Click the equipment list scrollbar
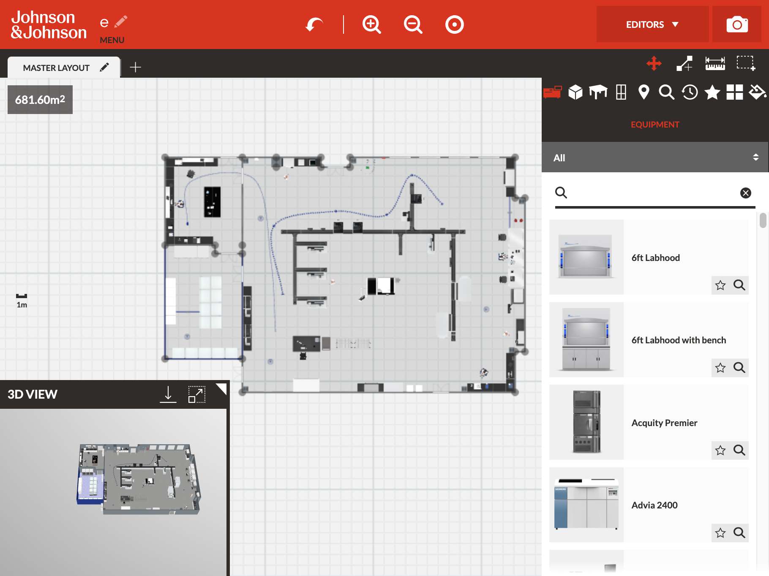The width and height of the screenshot is (769, 576). (x=763, y=221)
